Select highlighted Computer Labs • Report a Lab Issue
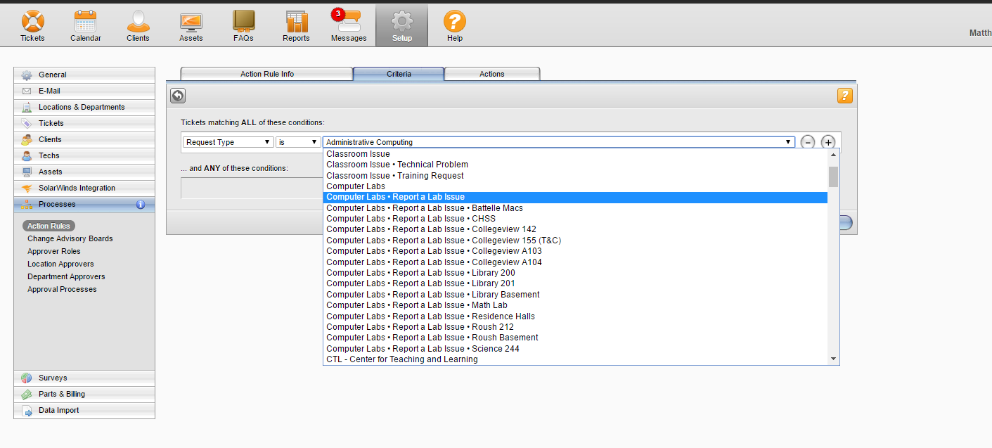992x448 pixels. pos(575,197)
